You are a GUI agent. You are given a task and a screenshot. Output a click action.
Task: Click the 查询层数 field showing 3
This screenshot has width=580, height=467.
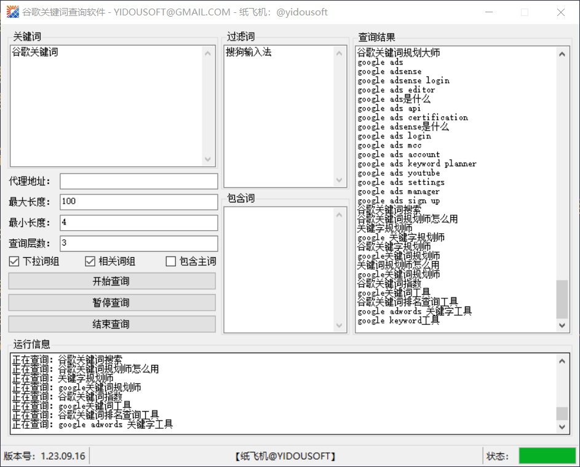(x=139, y=244)
